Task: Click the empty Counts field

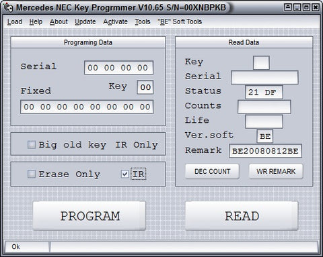Action: pyautogui.click(x=264, y=107)
